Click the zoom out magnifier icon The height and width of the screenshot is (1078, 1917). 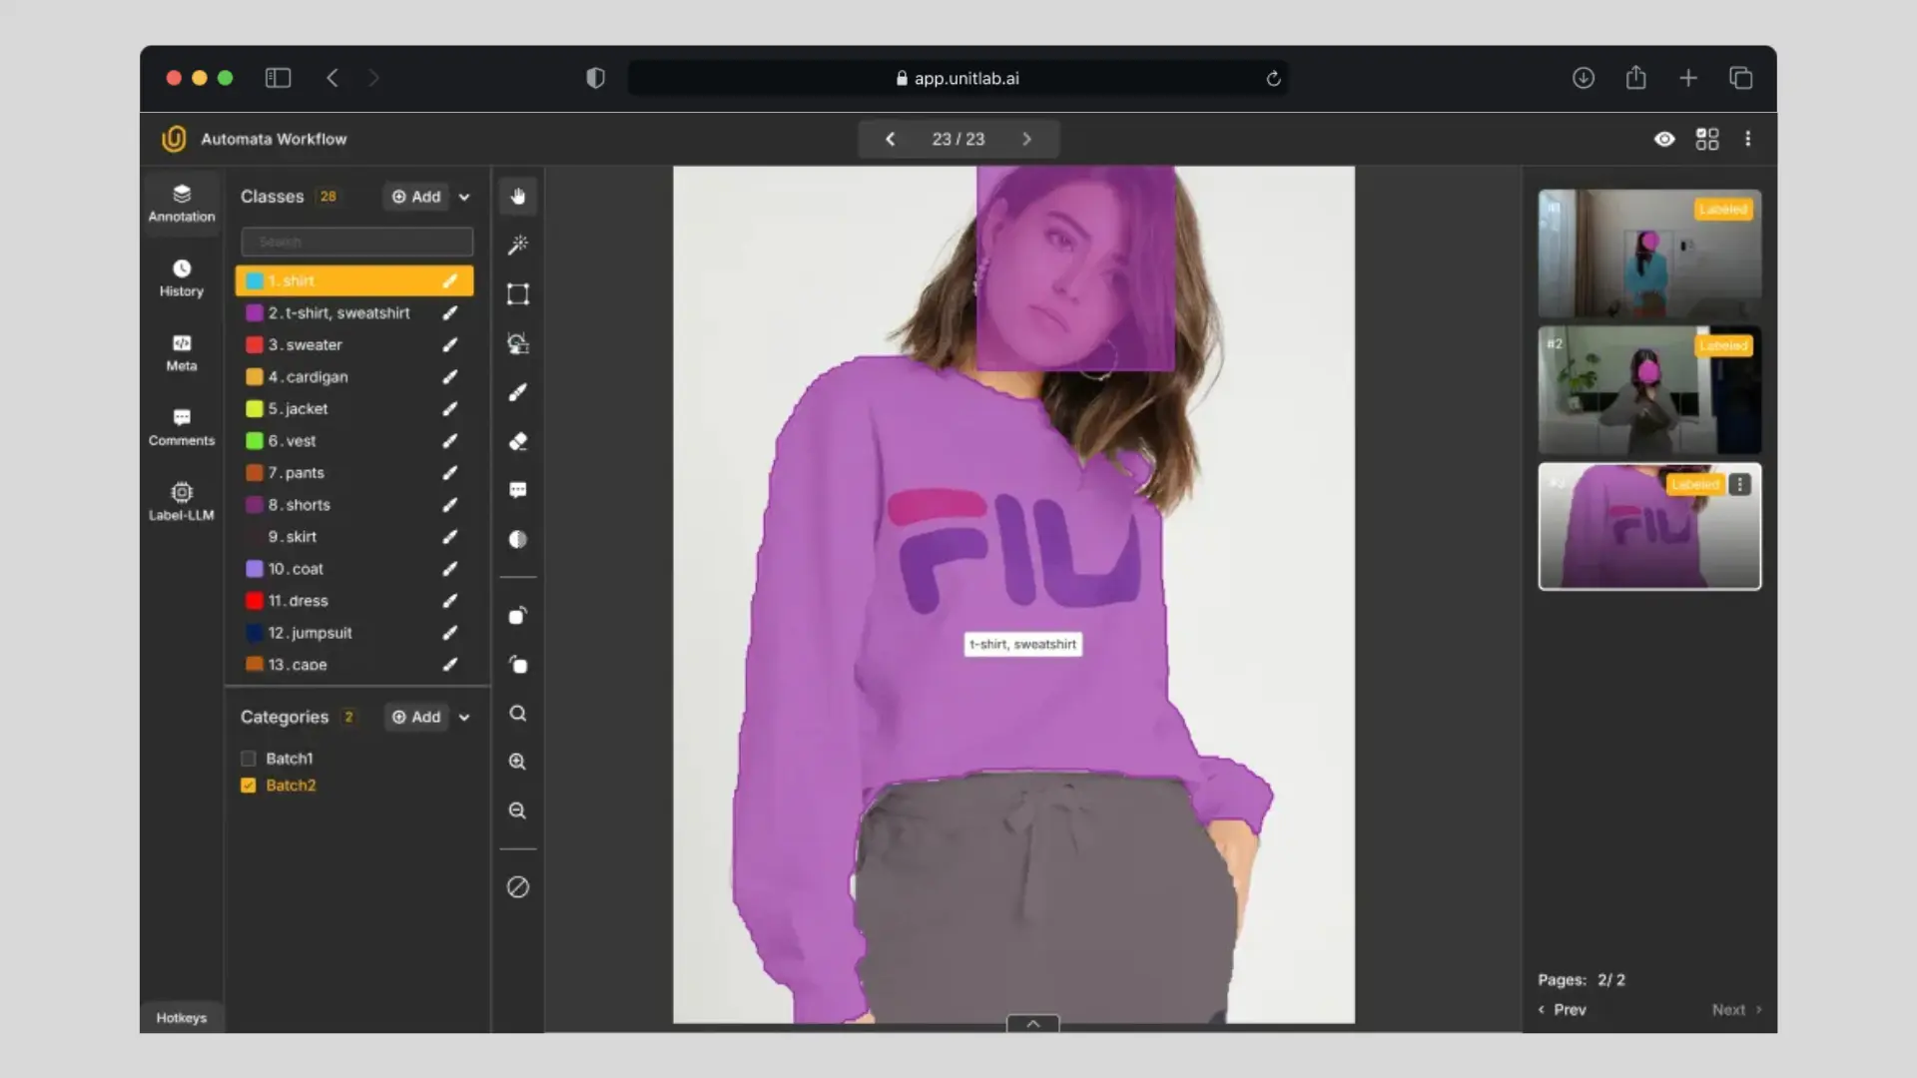[x=517, y=810]
